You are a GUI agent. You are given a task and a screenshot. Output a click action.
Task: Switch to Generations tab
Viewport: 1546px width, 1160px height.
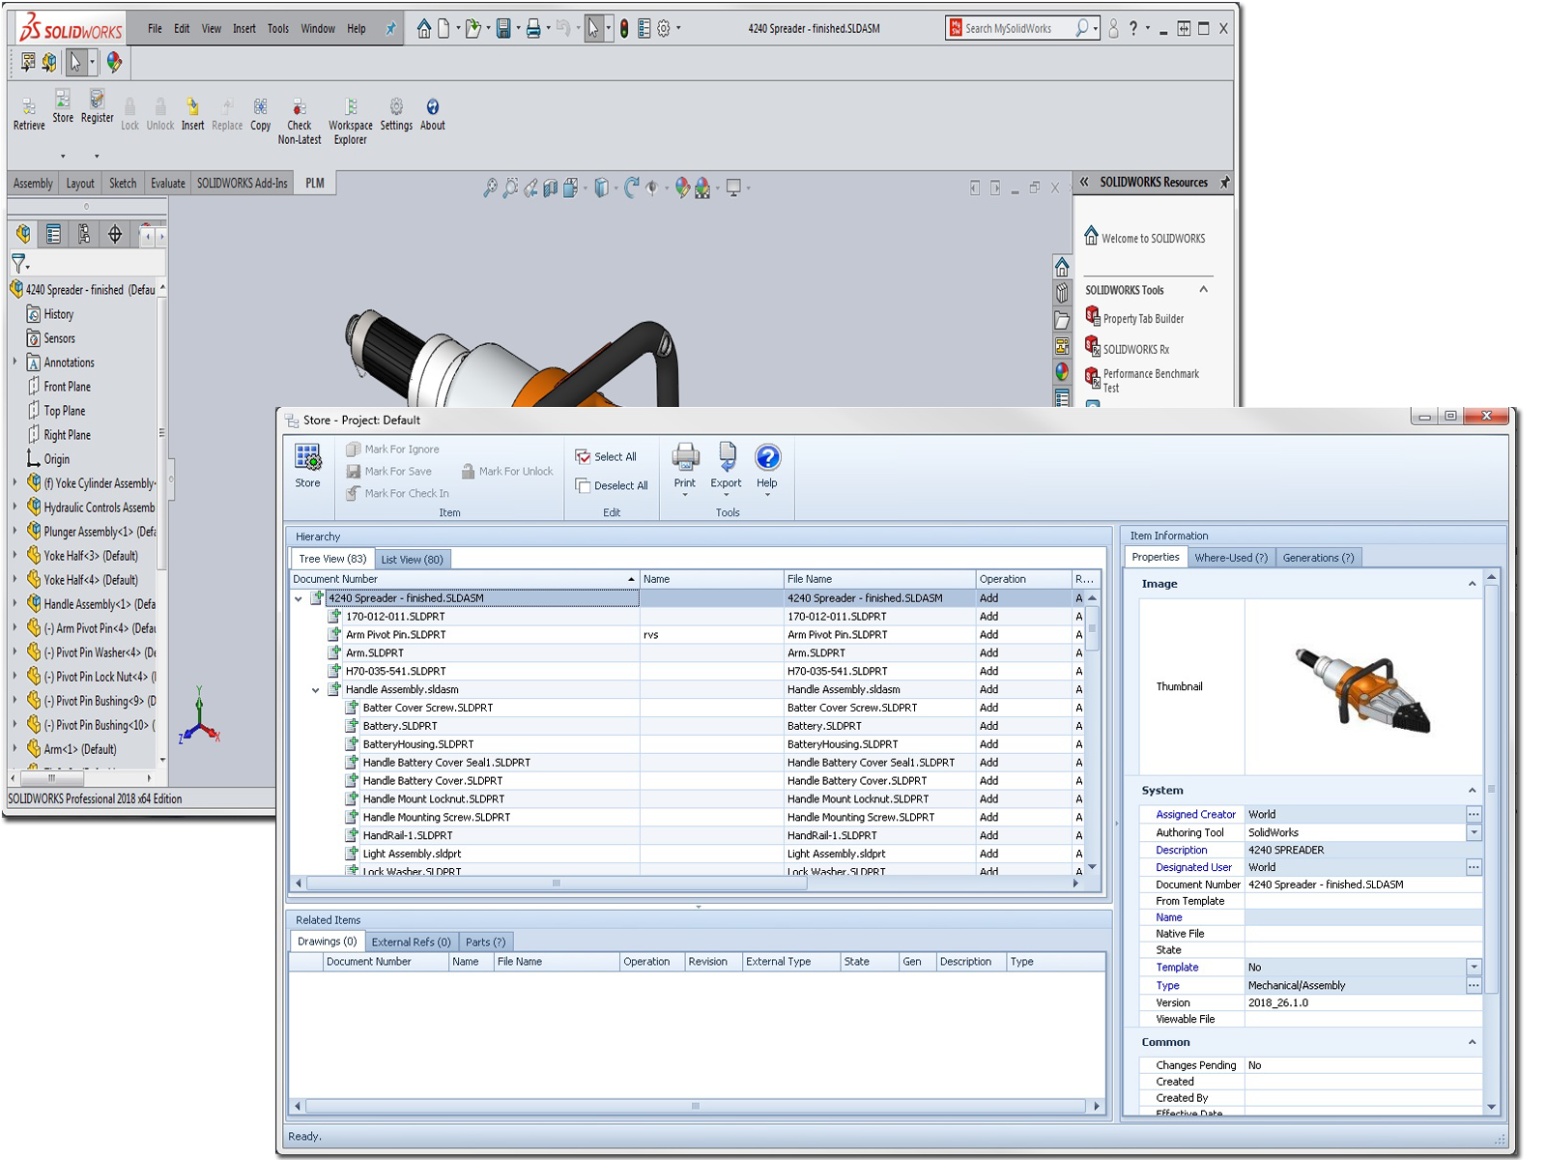click(x=1318, y=558)
